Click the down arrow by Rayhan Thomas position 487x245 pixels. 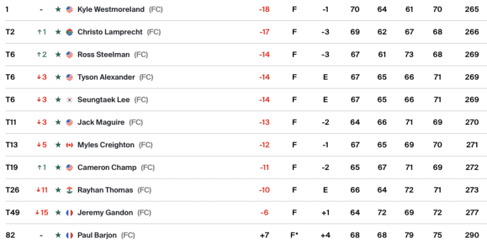(x=39, y=190)
